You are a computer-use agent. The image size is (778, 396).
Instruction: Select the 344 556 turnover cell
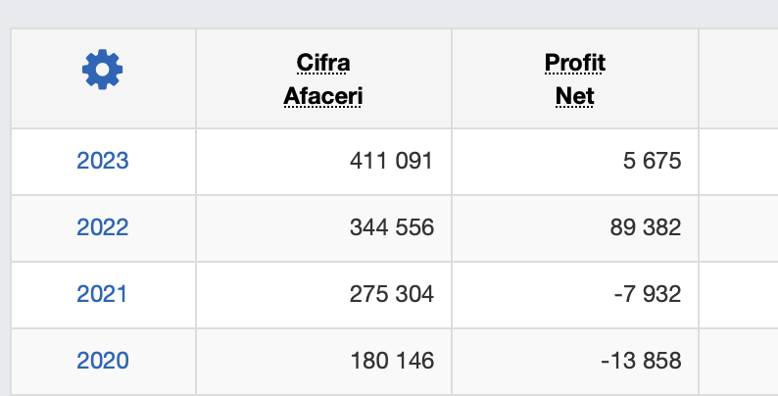point(323,228)
